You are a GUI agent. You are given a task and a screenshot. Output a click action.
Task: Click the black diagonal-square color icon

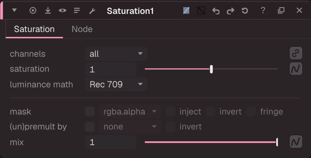pos(201,10)
